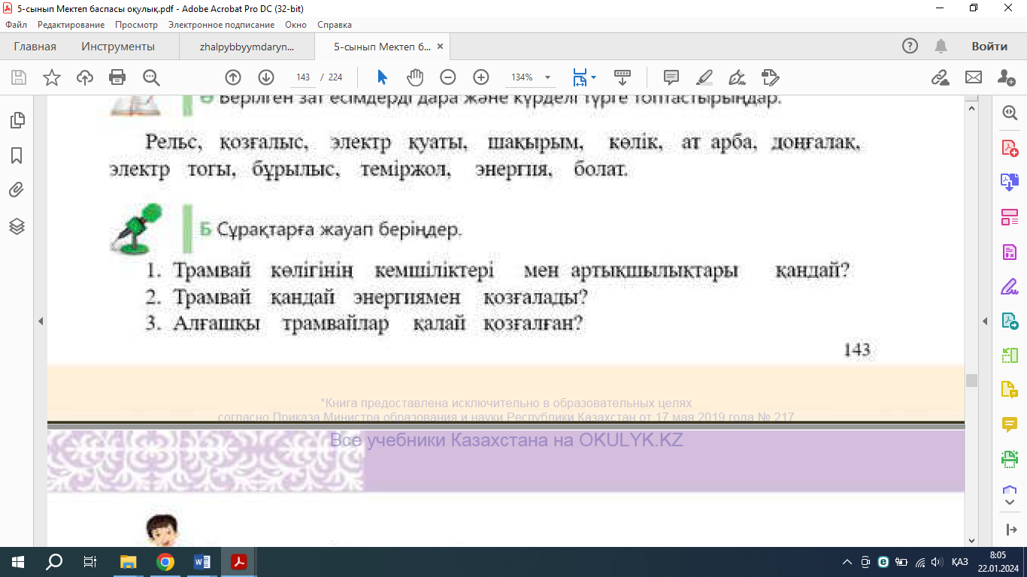Expand the zoom level dropdown

pyautogui.click(x=547, y=77)
